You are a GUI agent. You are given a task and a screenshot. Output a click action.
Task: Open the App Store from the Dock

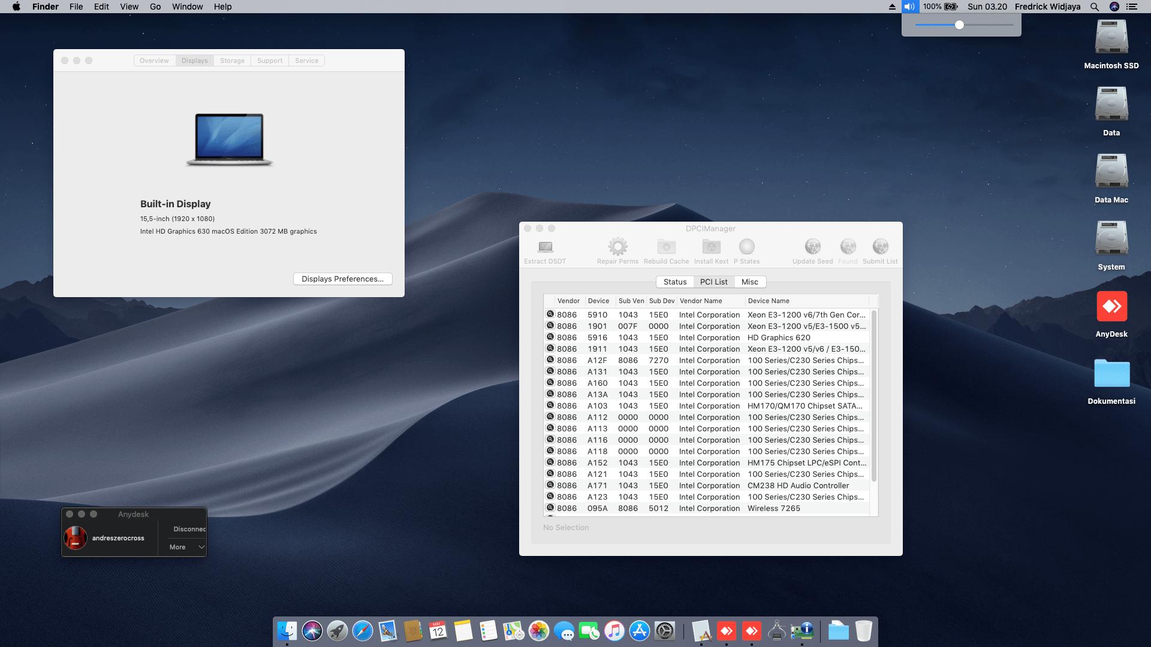(640, 631)
